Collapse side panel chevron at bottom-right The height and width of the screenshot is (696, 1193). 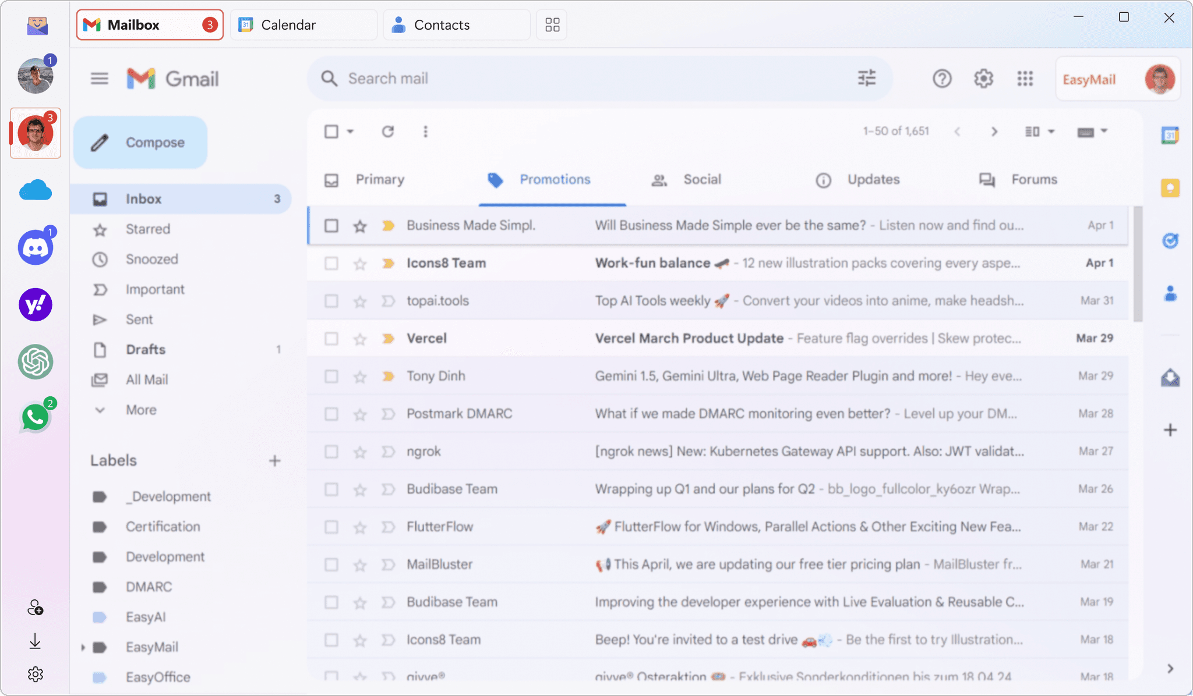click(1170, 669)
